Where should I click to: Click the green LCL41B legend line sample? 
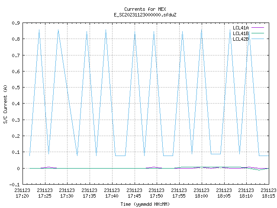pyautogui.click(x=258, y=33)
